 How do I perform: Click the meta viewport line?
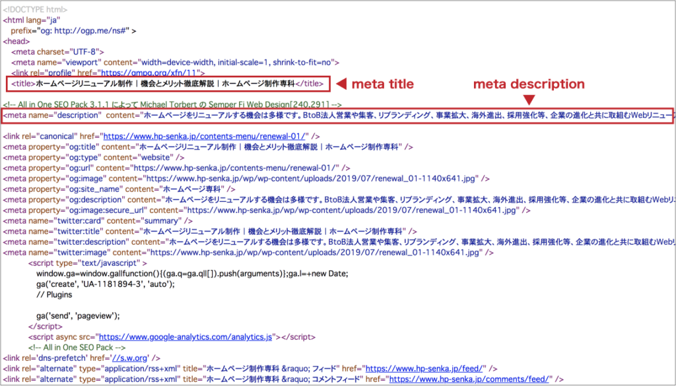175,63
